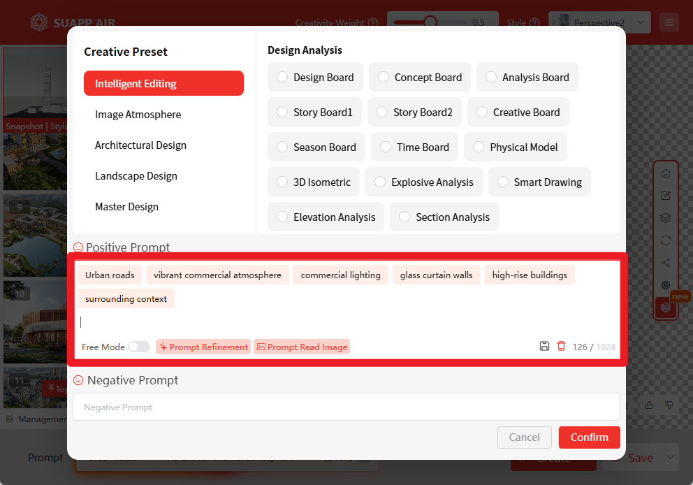Click the home icon in right sidebar
This screenshot has height=485, width=693.
pos(666,173)
